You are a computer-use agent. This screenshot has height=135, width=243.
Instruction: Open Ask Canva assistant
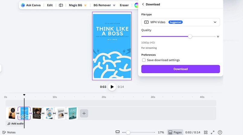click(x=31, y=5)
